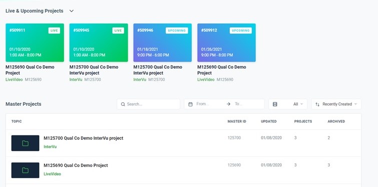Click Master Projects heading
Image resolution: width=378 pixels, height=187 pixels.
click(x=24, y=104)
